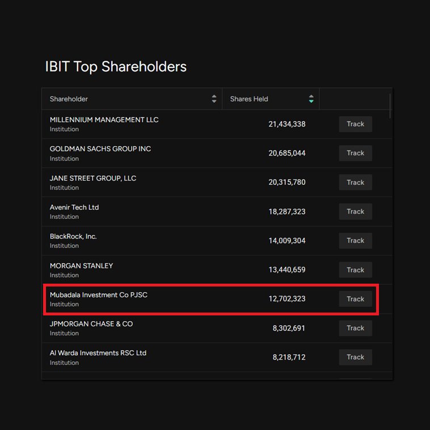Track Mubadala Investment Co PJSC

pyautogui.click(x=356, y=299)
